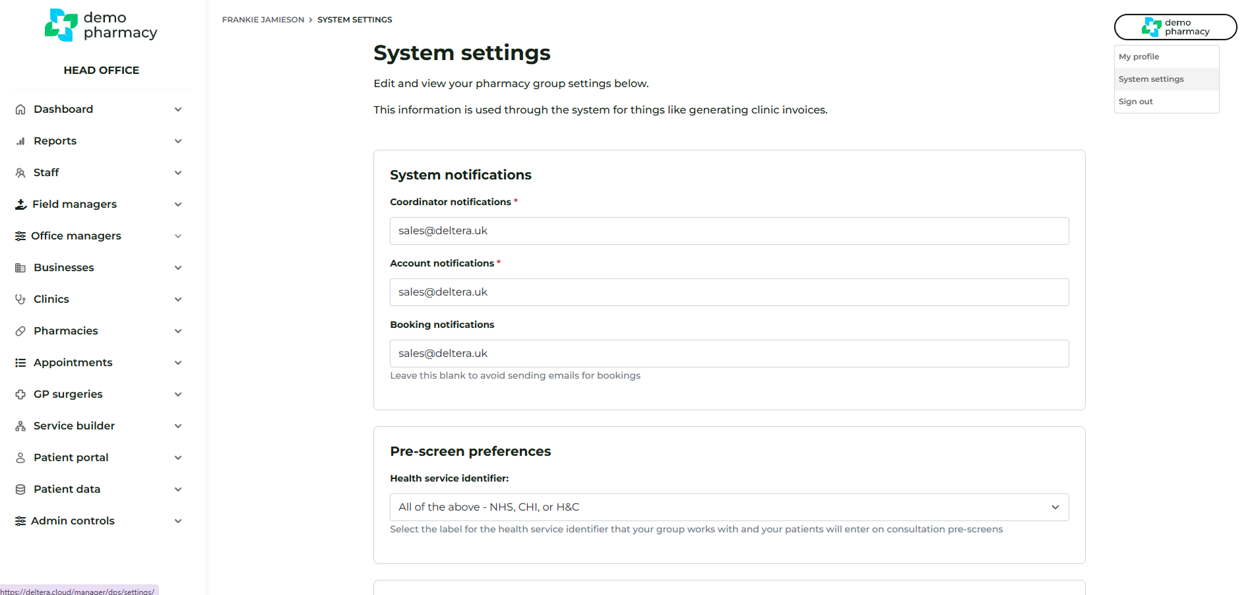The width and height of the screenshot is (1252, 595).
Task: Click the GP surgeries medical cross icon
Action: pyautogui.click(x=20, y=394)
